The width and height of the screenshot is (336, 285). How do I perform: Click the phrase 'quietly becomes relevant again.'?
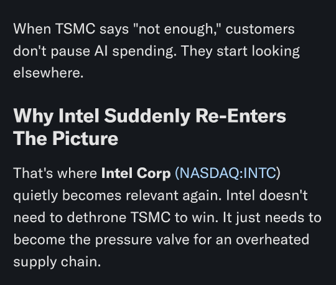tap(117, 195)
